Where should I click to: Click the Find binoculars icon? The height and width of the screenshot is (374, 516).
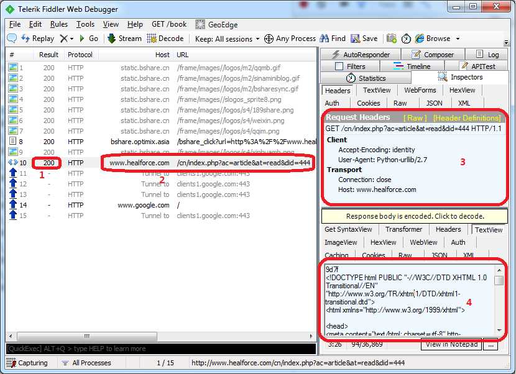point(324,39)
